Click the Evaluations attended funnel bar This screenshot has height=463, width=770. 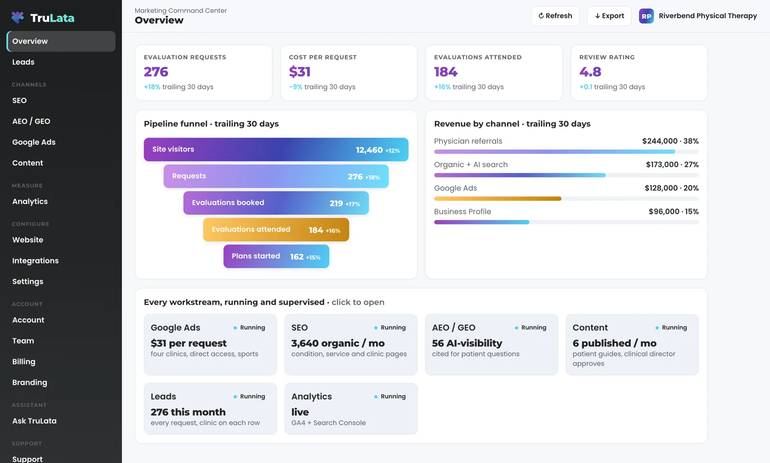[x=276, y=230]
